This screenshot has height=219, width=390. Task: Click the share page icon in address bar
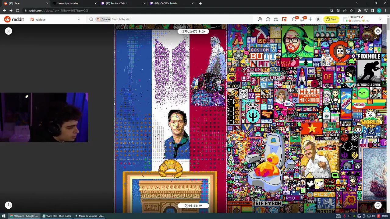345,11
